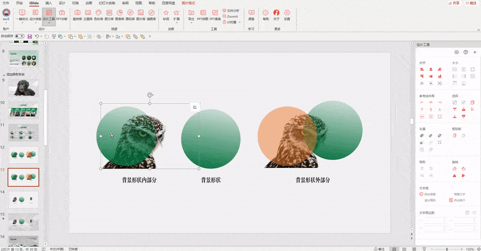Launch the PPT诊断 tool

point(62,15)
